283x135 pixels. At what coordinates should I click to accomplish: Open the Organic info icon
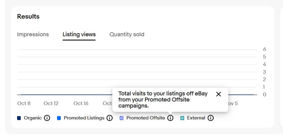point(47,118)
